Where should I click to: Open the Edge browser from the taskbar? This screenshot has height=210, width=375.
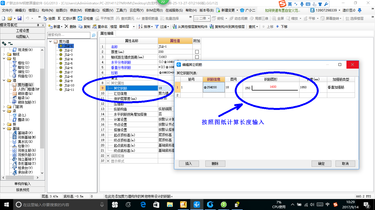[x=143, y=204]
